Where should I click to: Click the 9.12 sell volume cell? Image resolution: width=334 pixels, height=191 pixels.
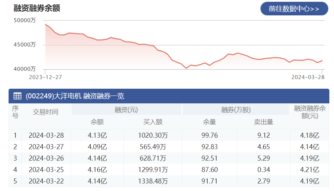(264, 135)
